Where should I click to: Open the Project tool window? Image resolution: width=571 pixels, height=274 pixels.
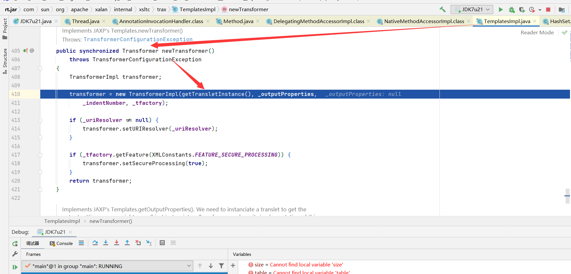pos(5,29)
